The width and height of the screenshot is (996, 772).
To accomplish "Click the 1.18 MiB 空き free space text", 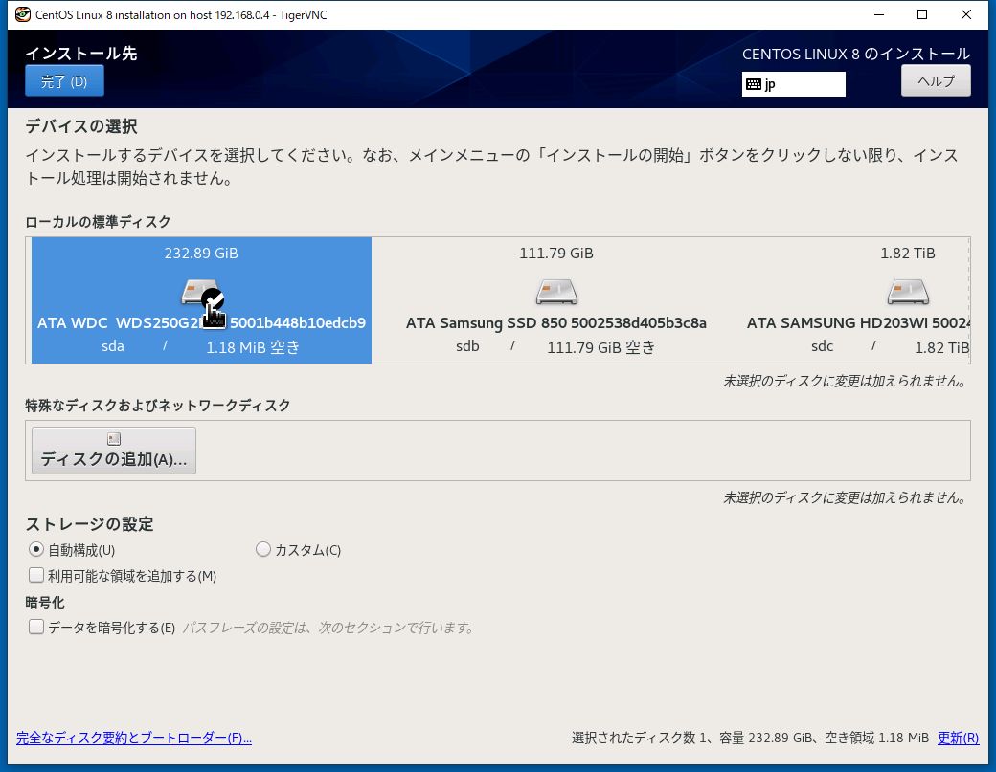I will (253, 347).
